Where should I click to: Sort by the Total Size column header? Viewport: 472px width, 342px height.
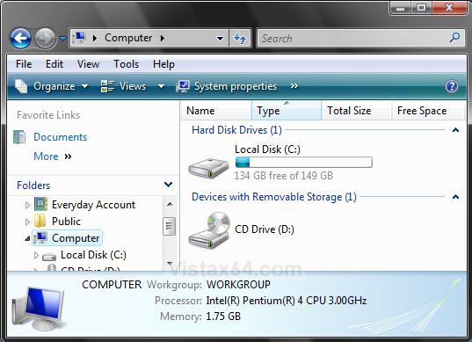point(357,111)
